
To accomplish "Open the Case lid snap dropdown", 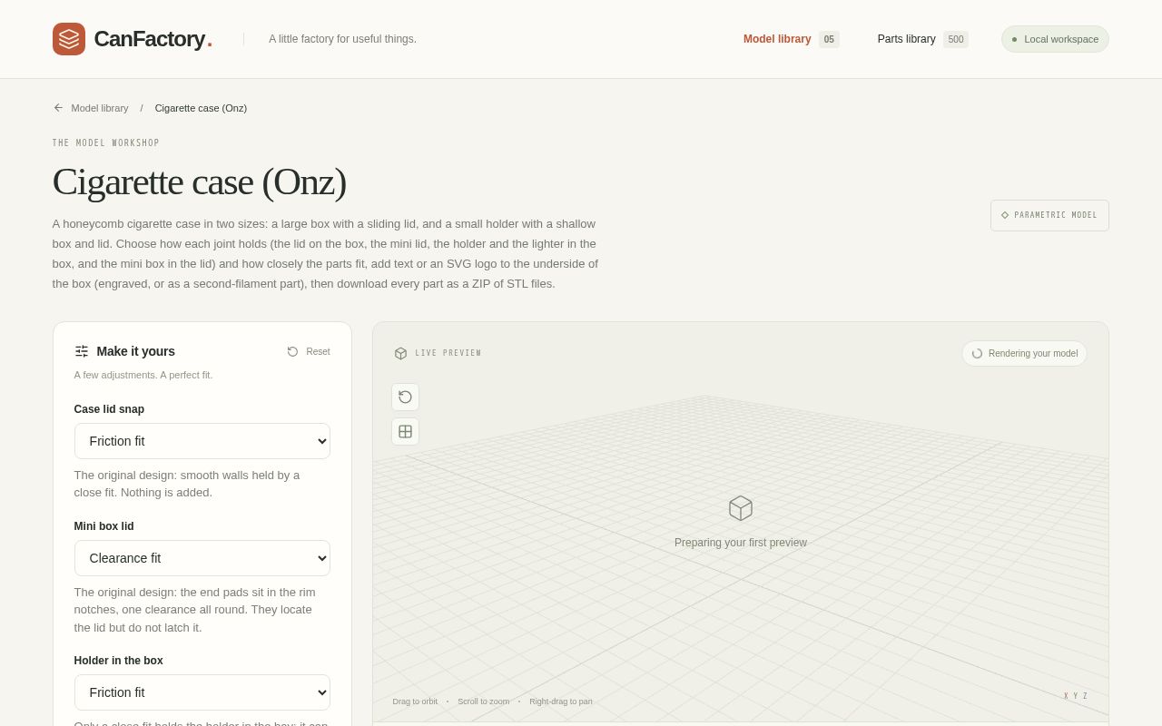I will click(x=202, y=441).
